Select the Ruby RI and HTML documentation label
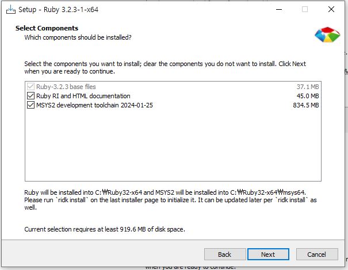Image resolution: width=348 pixels, height=270 pixels. [x=83, y=96]
